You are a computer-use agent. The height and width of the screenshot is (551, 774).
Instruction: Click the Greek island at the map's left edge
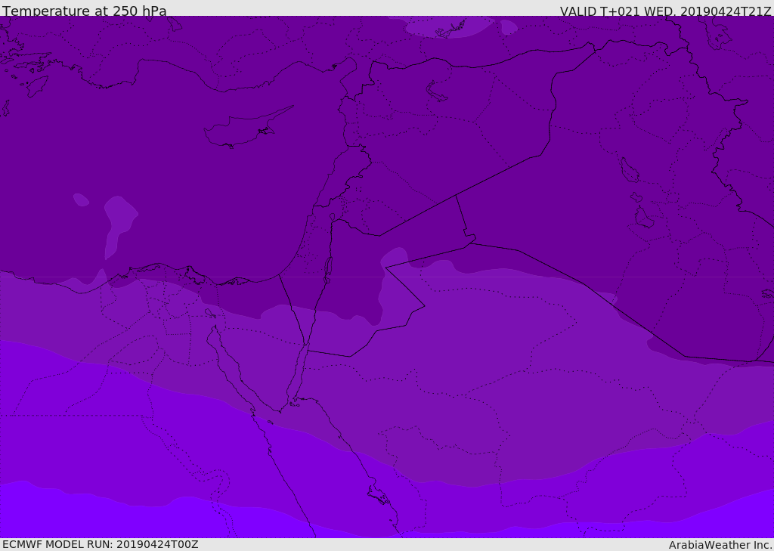coord(5,107)
